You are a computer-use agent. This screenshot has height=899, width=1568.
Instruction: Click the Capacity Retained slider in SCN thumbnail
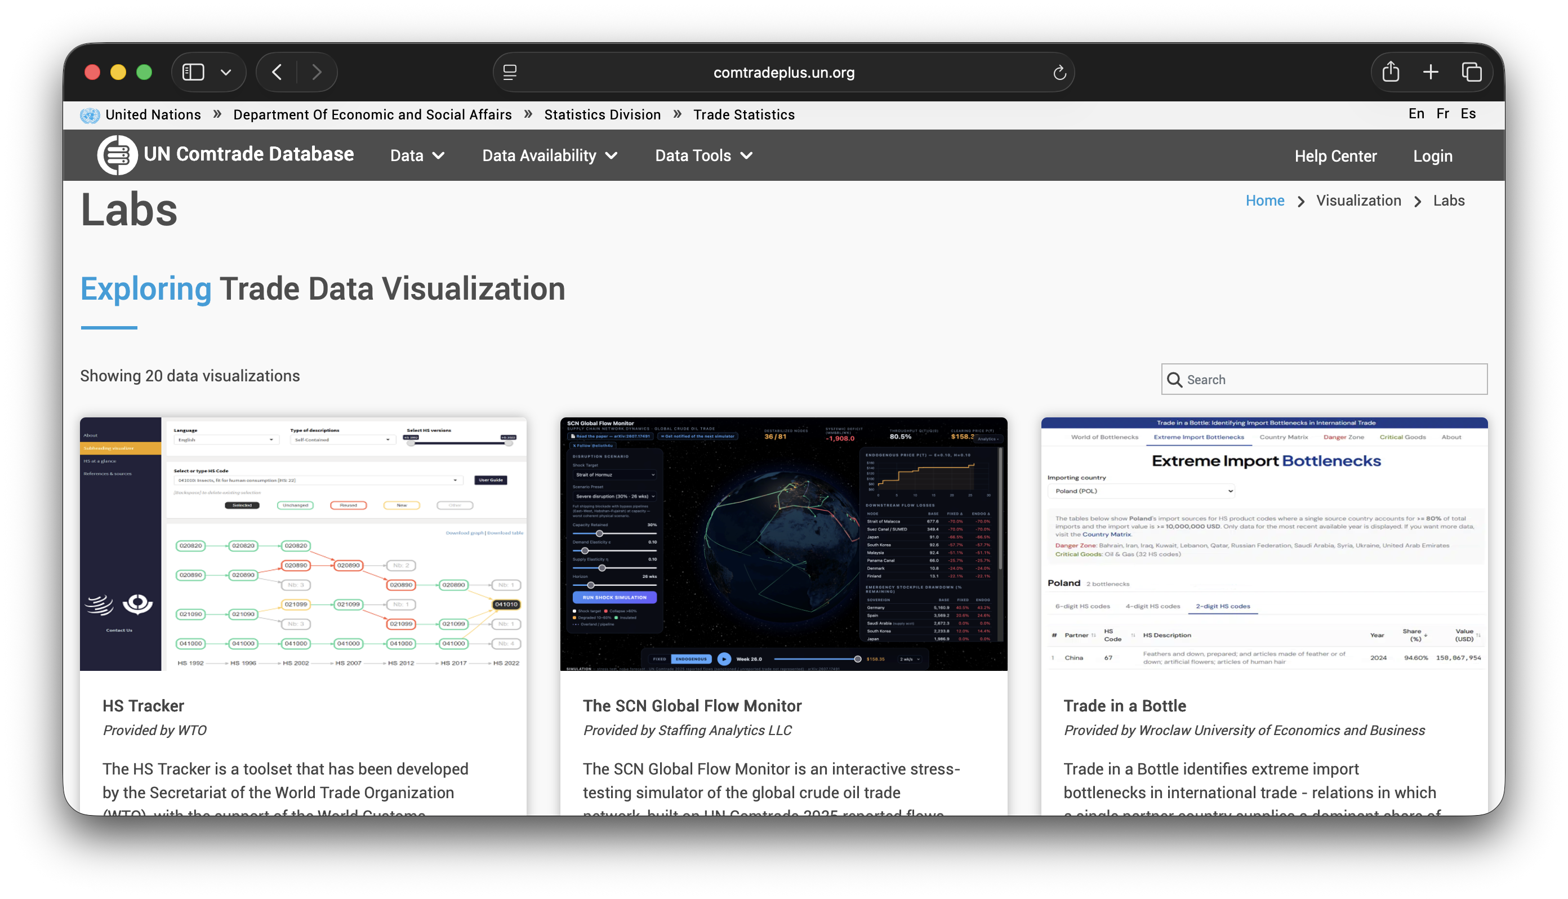pos(614,533)
